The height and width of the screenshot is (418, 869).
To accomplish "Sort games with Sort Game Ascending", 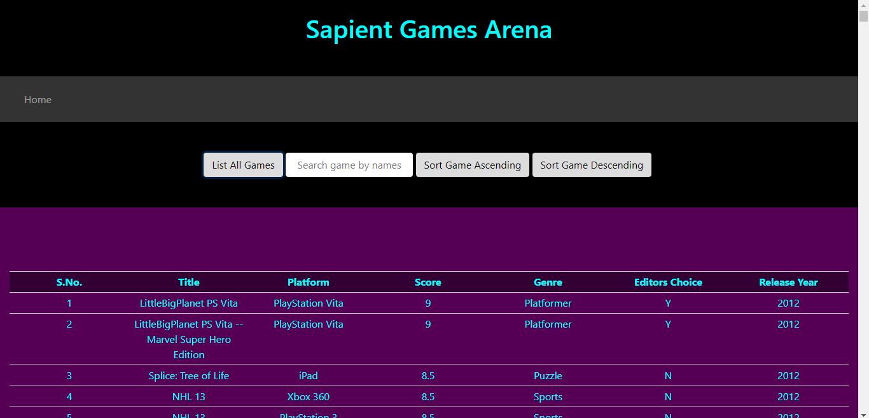I will click(472, 165).
